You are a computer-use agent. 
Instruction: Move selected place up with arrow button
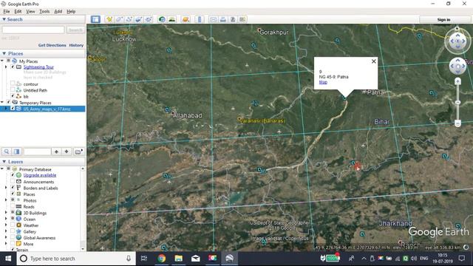(56, 151)
